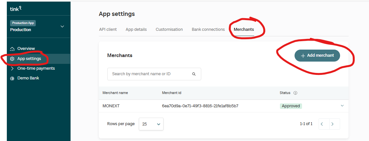The image size is (369, 141).
Task: Switch to the API client tab
Action: [x=108, y=29]
